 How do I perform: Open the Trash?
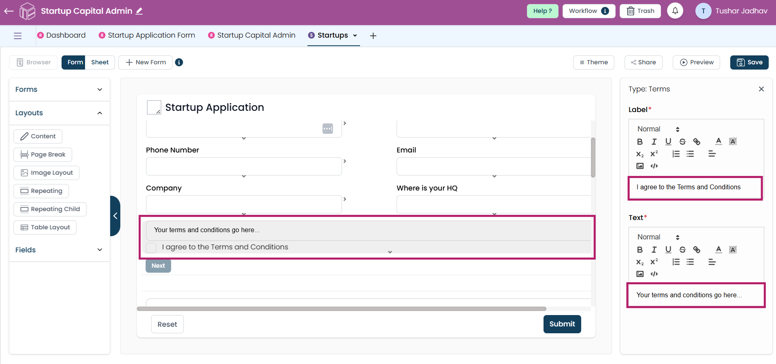640,11
